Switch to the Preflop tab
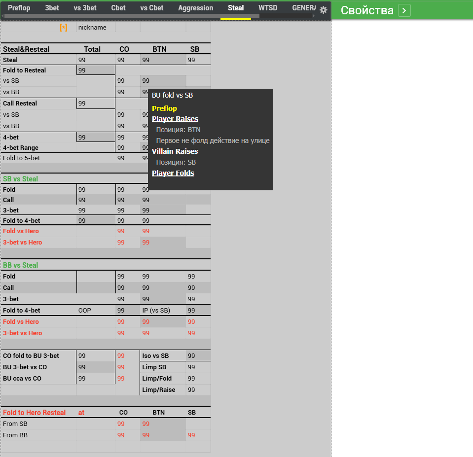 pyautogui.click(x=19, y=8)
